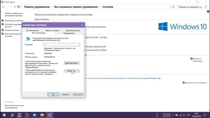Click the 'Идентификация...' button
Screen dimensions: 210x118
[72, 63]
